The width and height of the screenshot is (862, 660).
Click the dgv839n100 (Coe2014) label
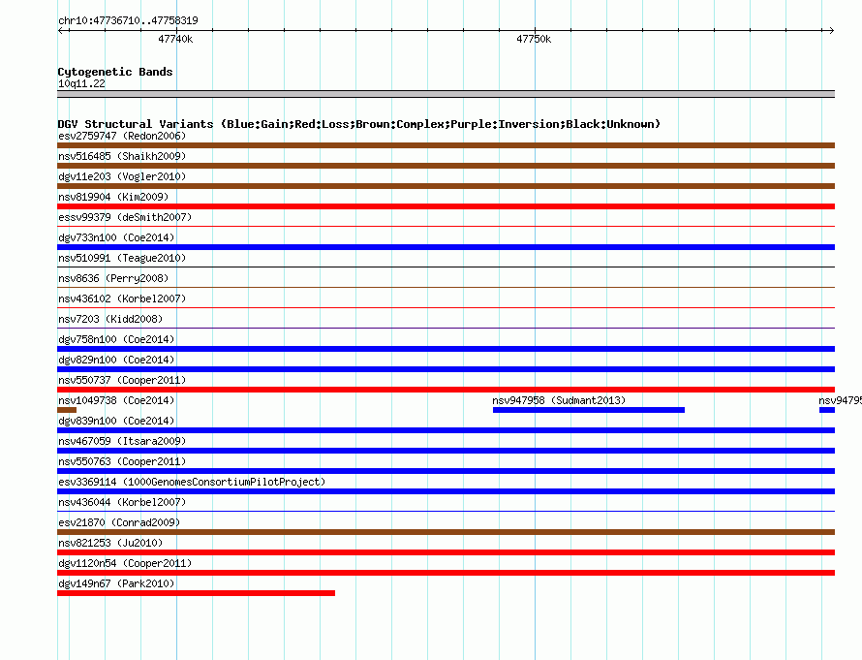(x=116, y=421)
